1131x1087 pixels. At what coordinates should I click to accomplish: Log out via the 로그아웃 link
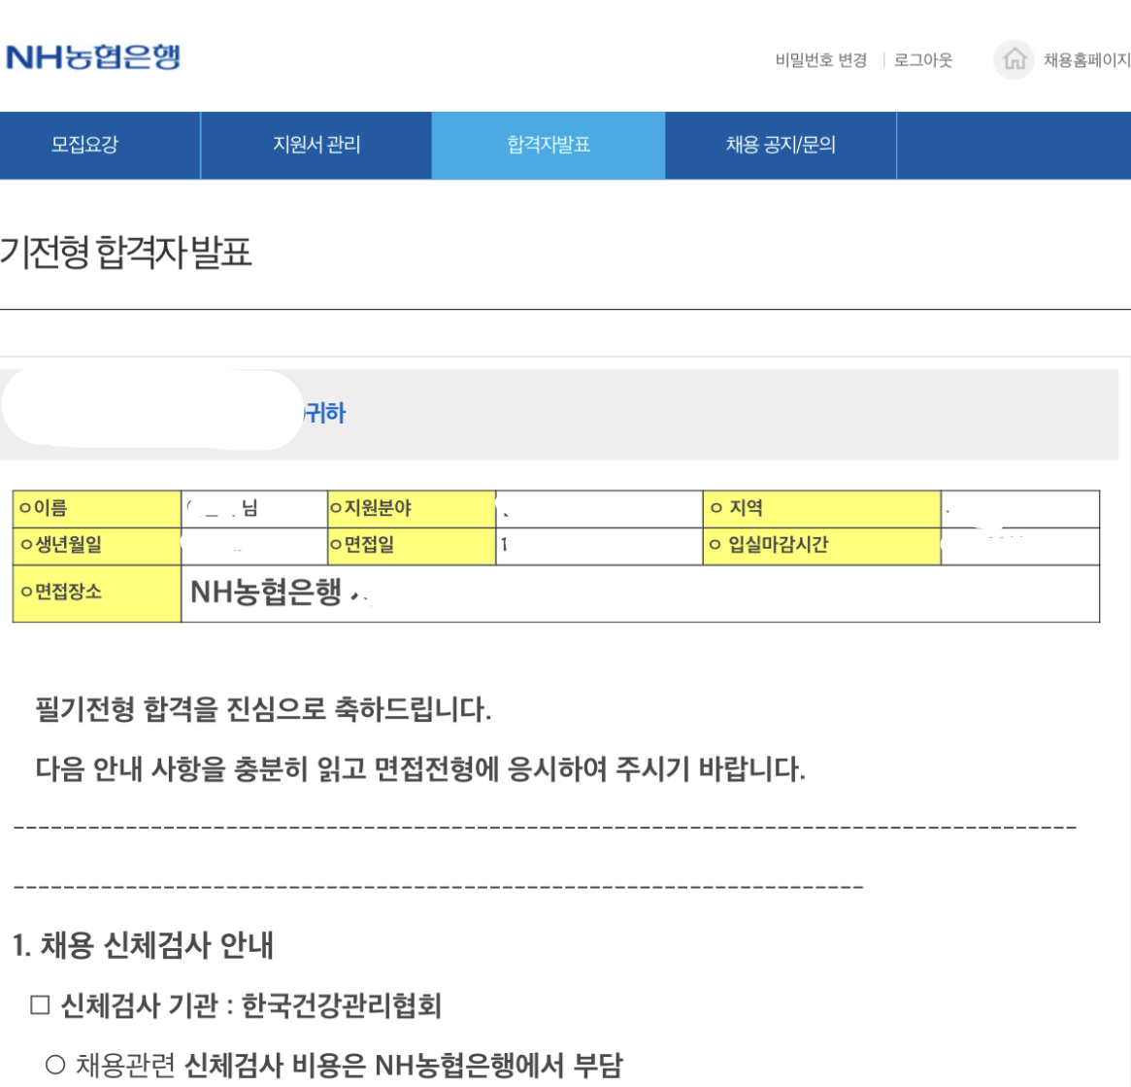click(x=923, y=60)
